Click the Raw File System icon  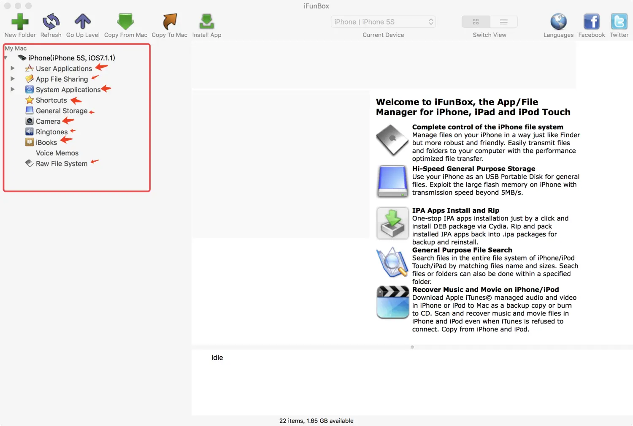pyautogui.click(x=29, y=163)
